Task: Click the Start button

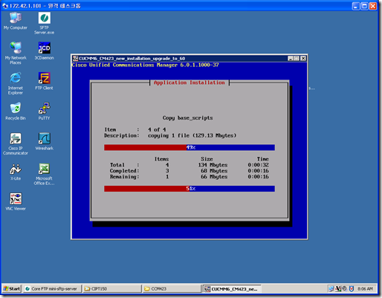Action: 12,288
